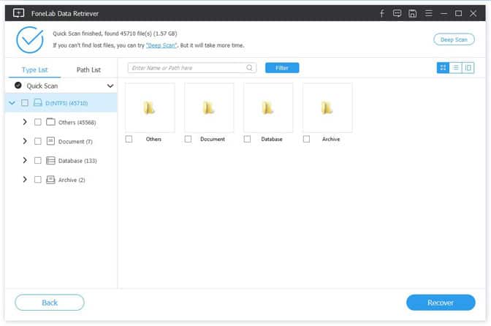
Task: Open the hamburger menu icon
Action: pos(428,13)
